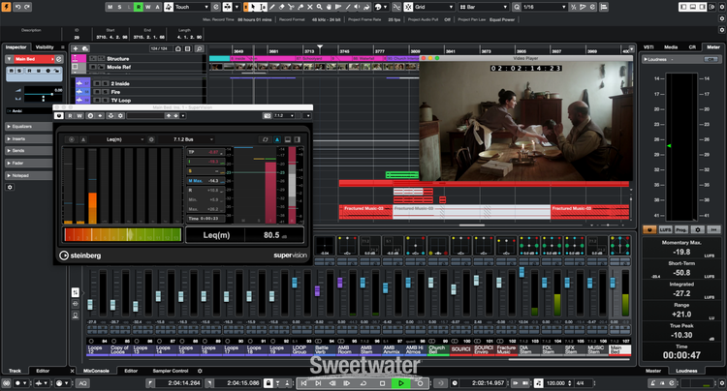Open the 1/16 quantize preset dropdown
727x391 pixels.
point(545,7)
